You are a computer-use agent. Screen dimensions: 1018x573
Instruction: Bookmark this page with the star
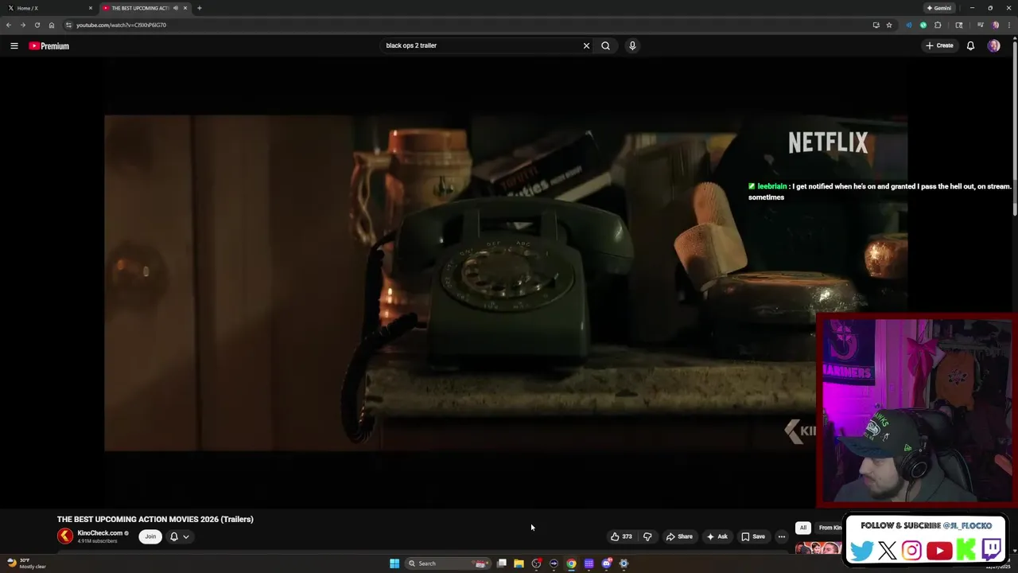[x=889, y=25]
